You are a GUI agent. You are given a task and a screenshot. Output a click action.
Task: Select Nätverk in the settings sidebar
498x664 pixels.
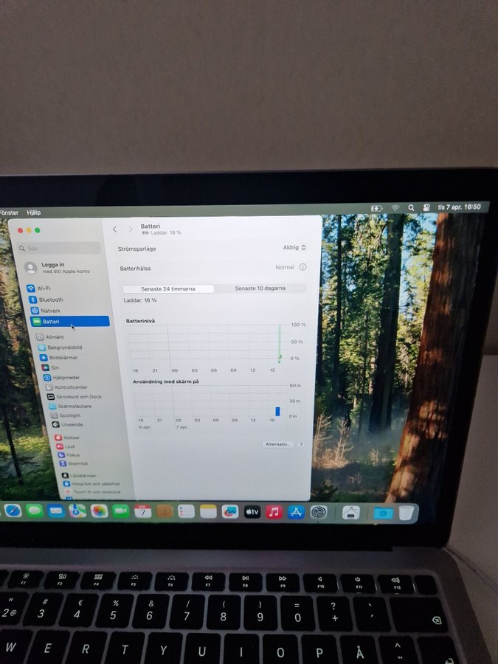[50, 311]
